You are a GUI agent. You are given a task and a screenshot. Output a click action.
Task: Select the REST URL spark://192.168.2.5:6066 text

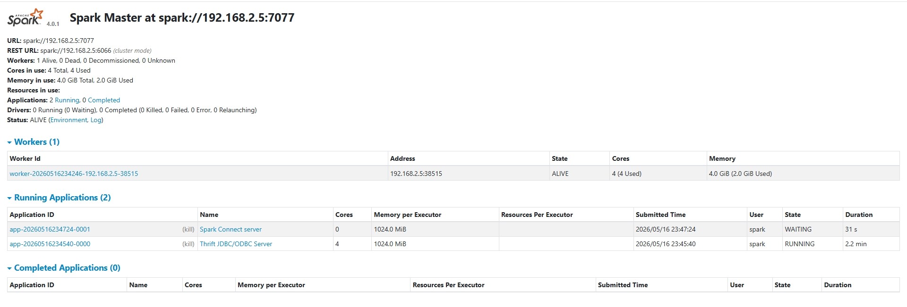[x=76, y=50]
